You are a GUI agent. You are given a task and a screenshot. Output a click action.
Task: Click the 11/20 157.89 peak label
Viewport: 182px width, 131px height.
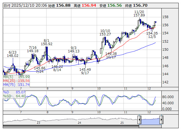pos(139,14)
